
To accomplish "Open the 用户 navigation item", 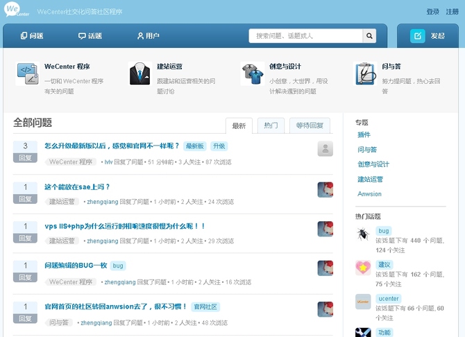I will (x=149, y=36).
